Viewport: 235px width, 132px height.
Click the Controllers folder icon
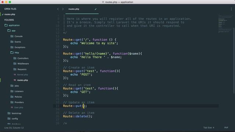(x=15, y=58)
